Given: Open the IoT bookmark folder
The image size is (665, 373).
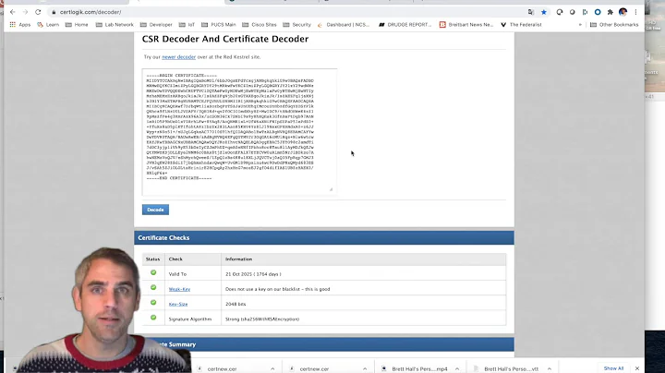Looking at the screenshot, I should 187,25.
